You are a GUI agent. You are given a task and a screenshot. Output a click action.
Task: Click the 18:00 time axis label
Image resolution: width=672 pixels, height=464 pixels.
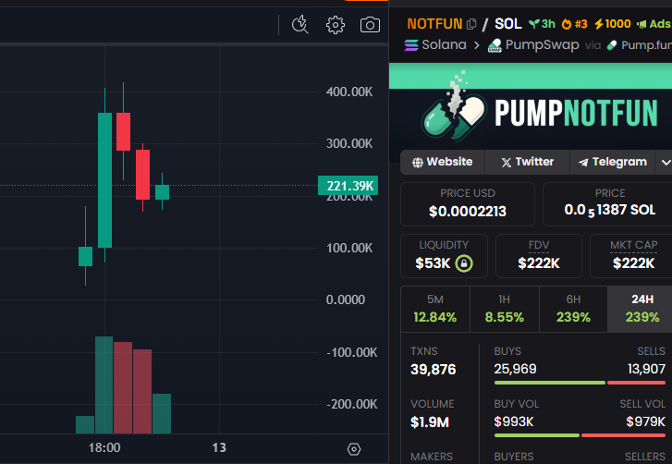[104, 447]
